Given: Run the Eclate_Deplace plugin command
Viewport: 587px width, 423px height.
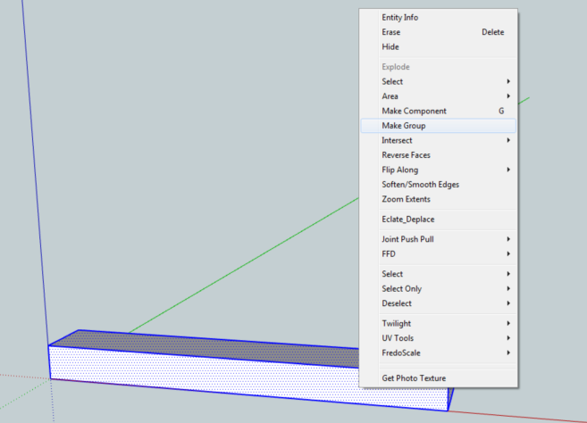Looking at the screenshot, I should 408,220.
